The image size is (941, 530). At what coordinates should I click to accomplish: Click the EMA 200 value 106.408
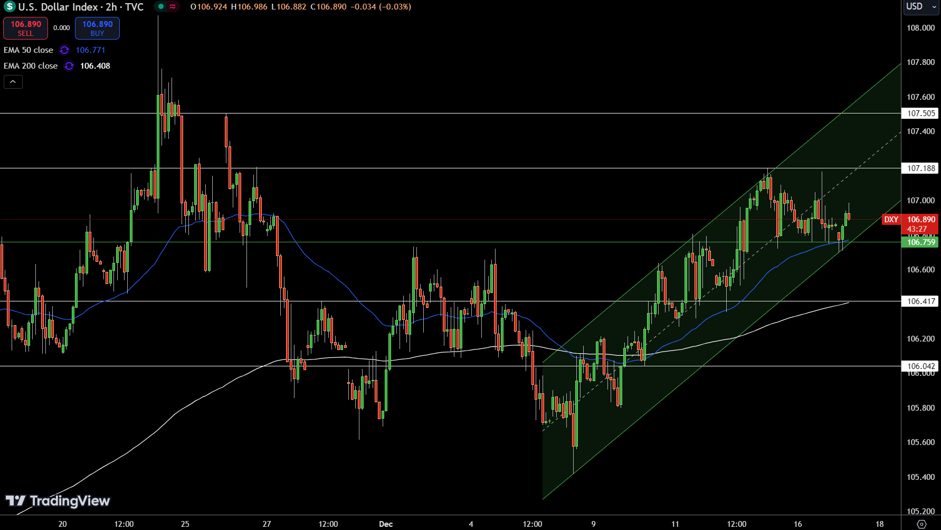click(x=95, y=66)
